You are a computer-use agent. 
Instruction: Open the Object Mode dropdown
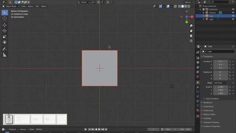(x=11, y=6)
